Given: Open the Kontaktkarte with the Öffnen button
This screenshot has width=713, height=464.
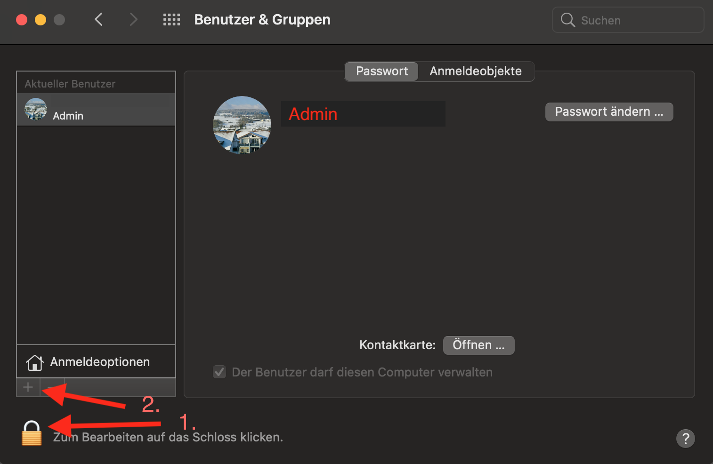Looking at the screenshot, I should [478, 345].
